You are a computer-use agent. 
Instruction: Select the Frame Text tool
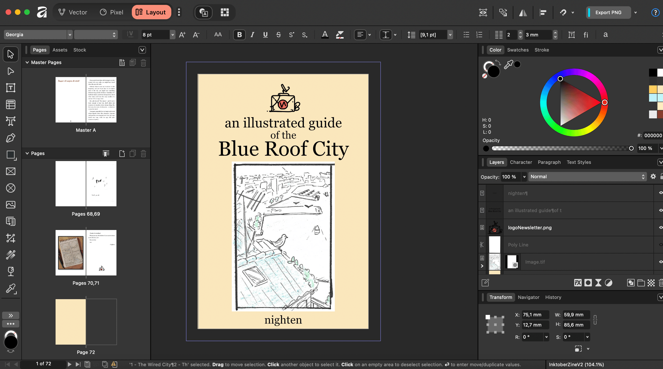click(10, 88)
